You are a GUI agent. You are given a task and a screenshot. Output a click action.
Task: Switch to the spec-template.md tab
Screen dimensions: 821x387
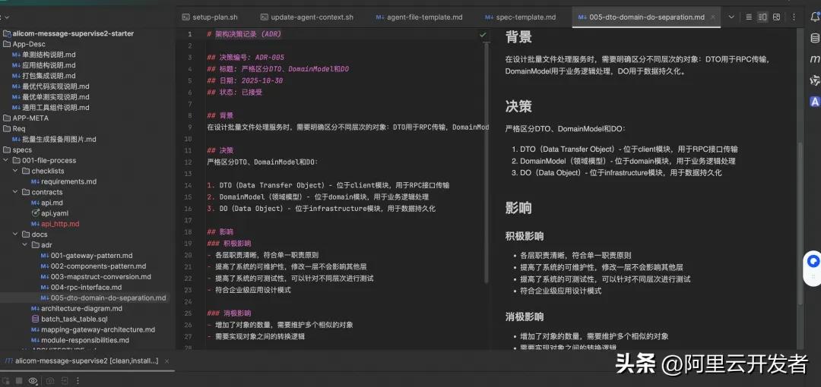521,17
